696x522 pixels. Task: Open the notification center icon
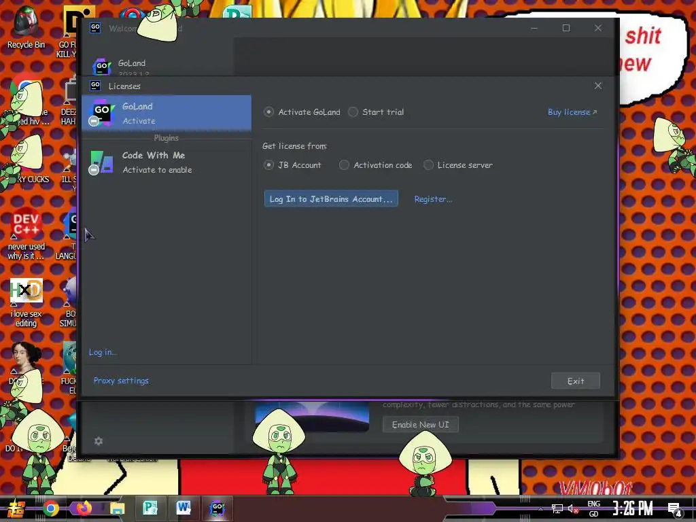tap(675, 509)
